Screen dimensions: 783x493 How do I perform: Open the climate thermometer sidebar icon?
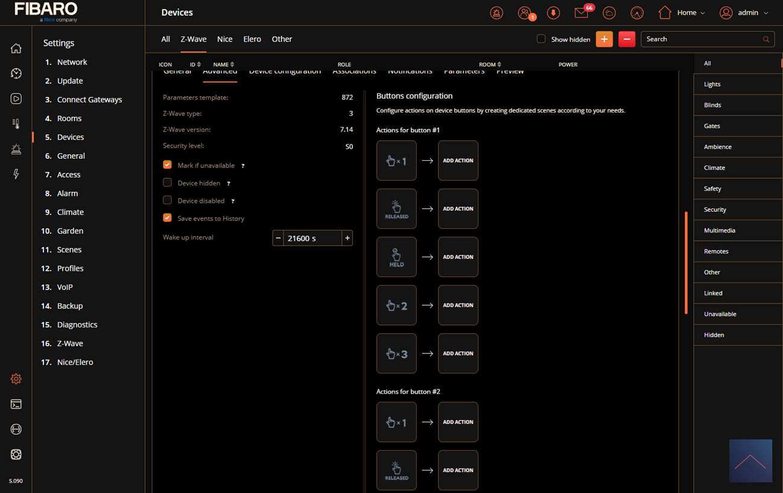[x=16, y=124]
